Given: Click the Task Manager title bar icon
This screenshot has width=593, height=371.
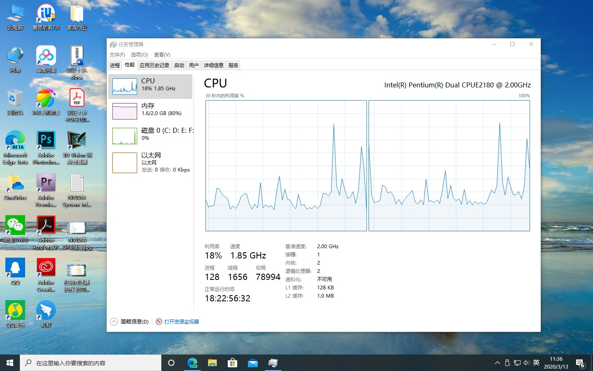Looking at the screenshot, I should click(113, 44).
